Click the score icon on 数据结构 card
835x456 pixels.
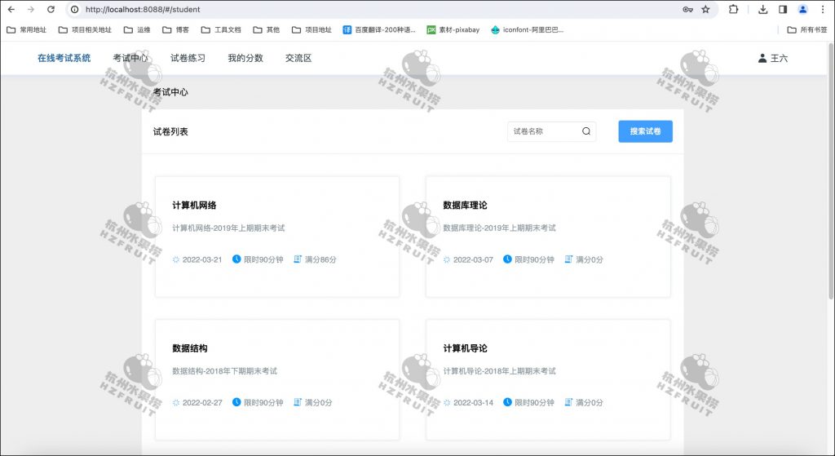click(298, 402)
